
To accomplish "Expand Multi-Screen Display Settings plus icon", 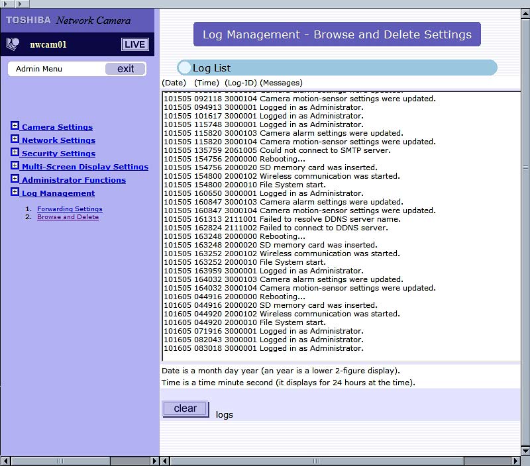I will pyautogui.click(x=15, y=166).
